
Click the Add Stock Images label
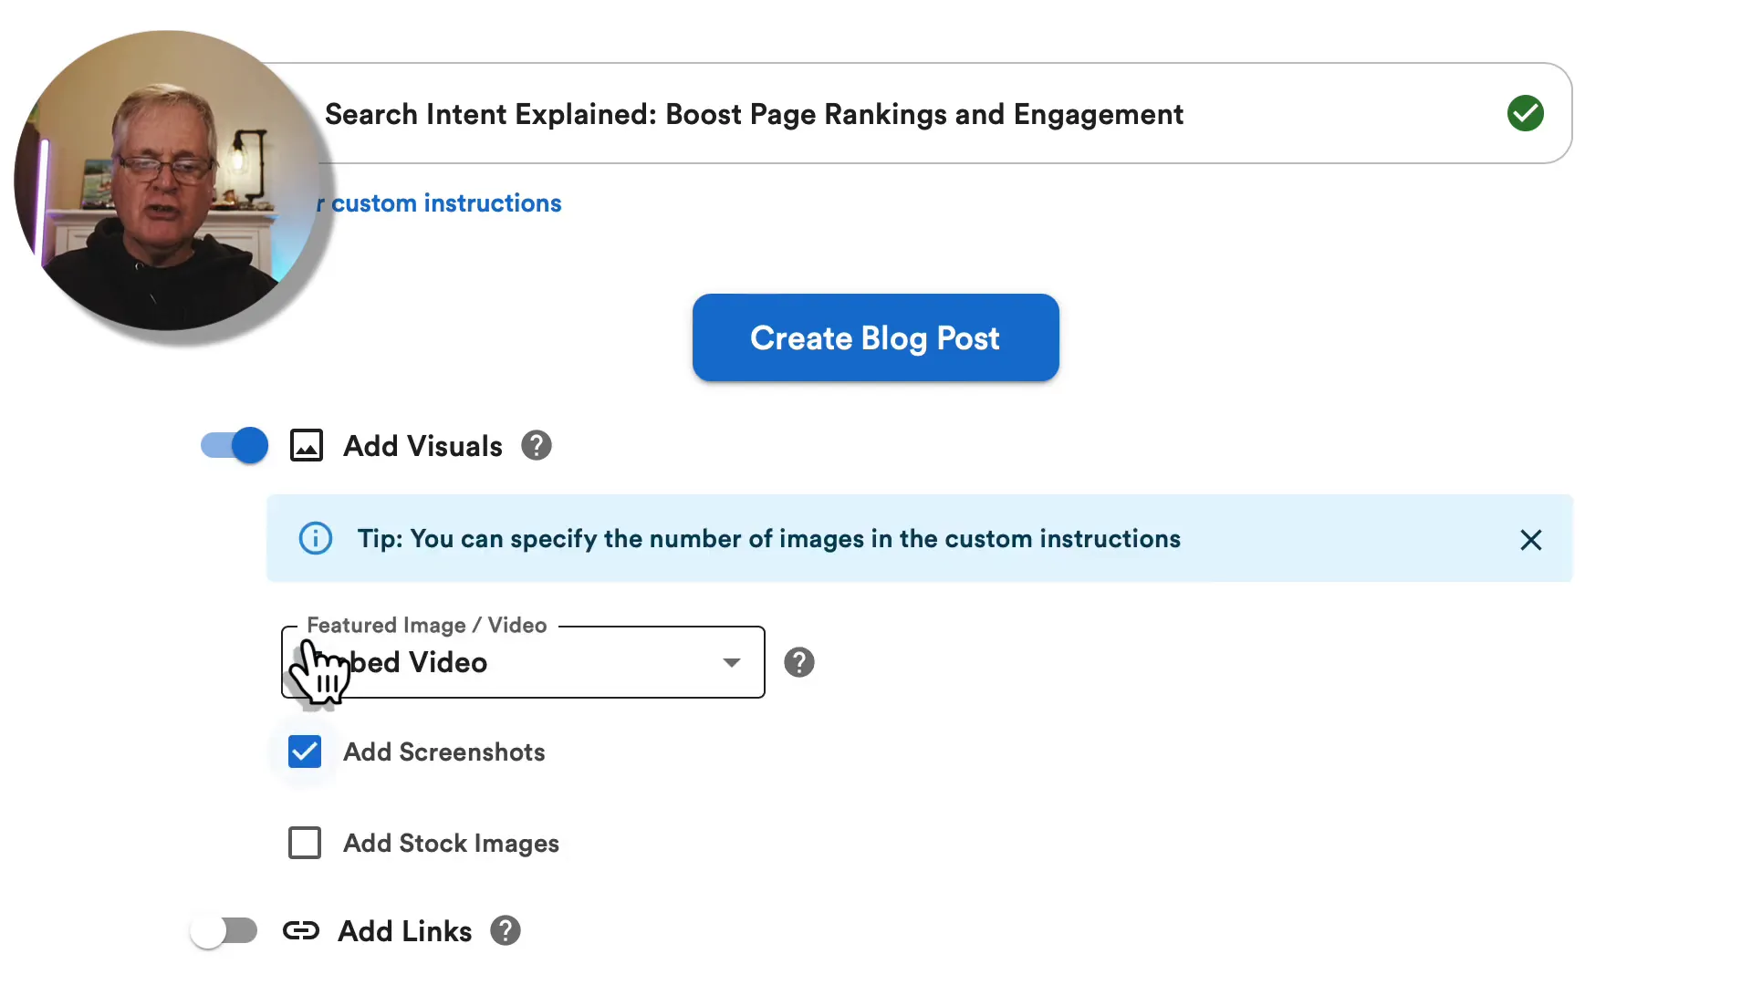[451, 844]
